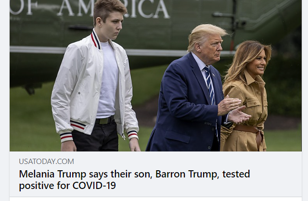This screenshot has height=201, width=308.
Task: Click the brown leather belt on tan dress
Action: 249,132
